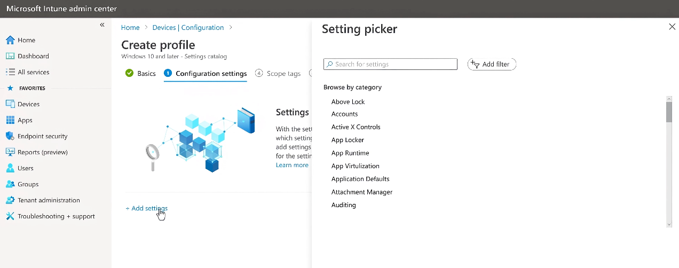Select the App Locker category
679x268 pixels.
[348, 140]
